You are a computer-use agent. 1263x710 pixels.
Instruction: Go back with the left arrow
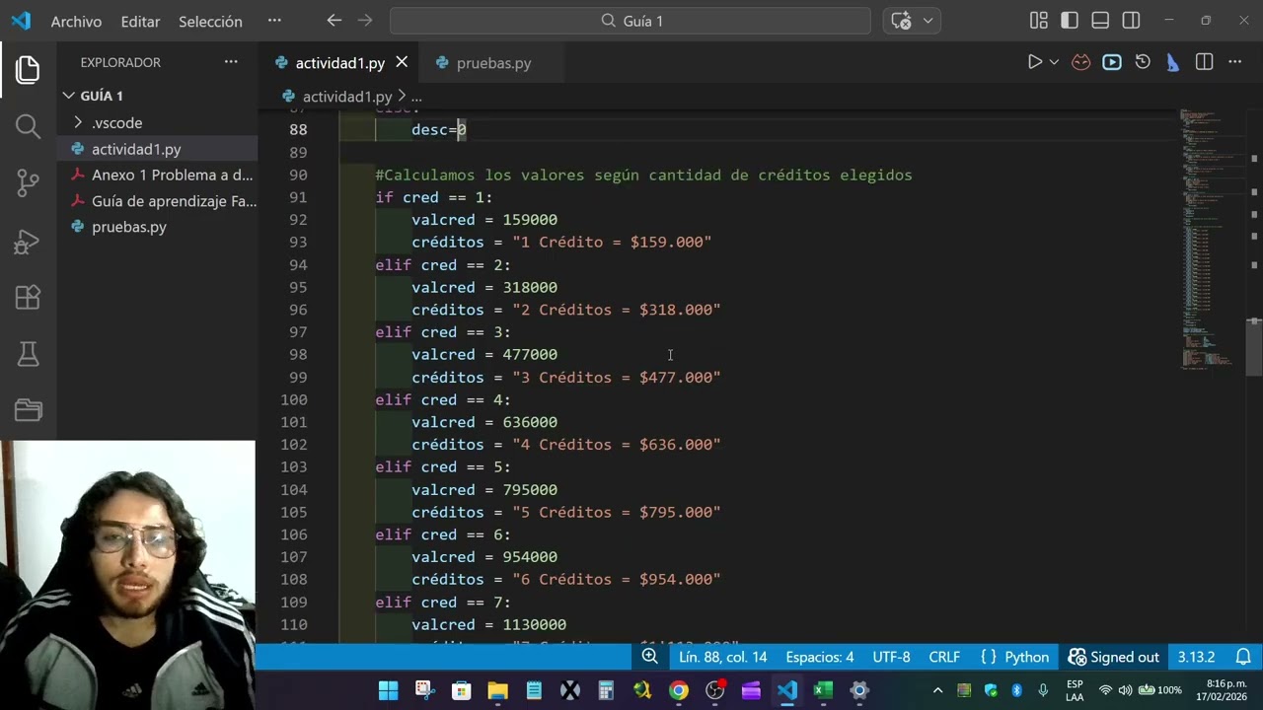tap(334, 21)
